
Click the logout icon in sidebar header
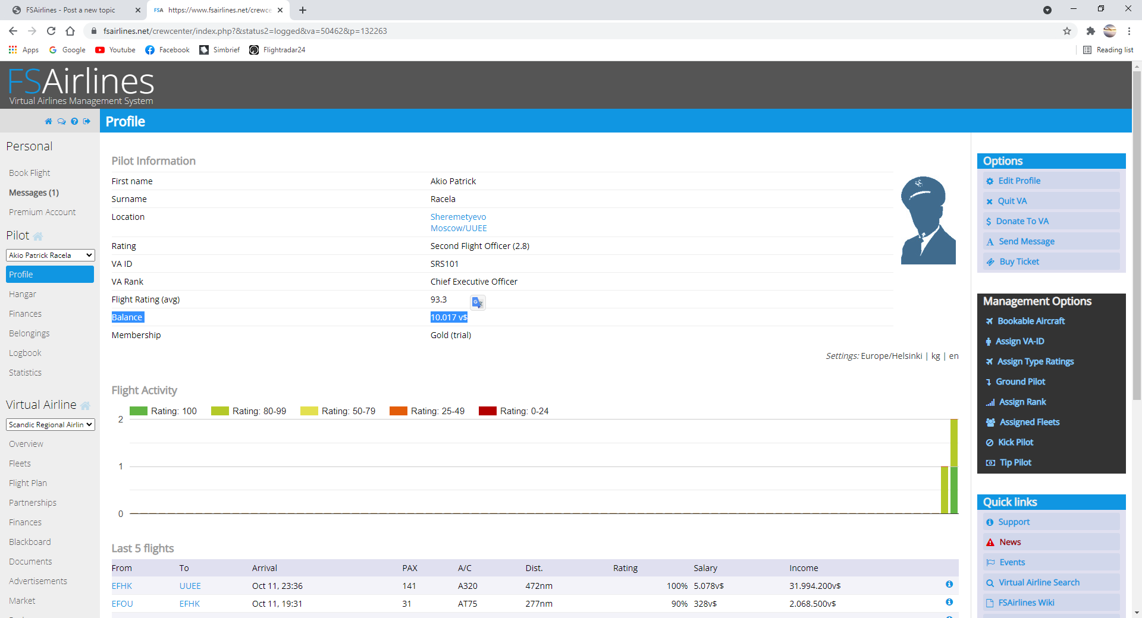tap(87, 121)
